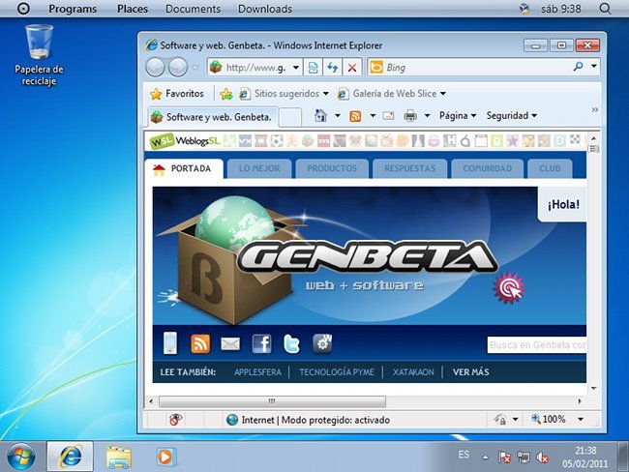The image size is (629, 472).
Task: Expand the Print dropdown arrow
Action: (x=427, y=115)
